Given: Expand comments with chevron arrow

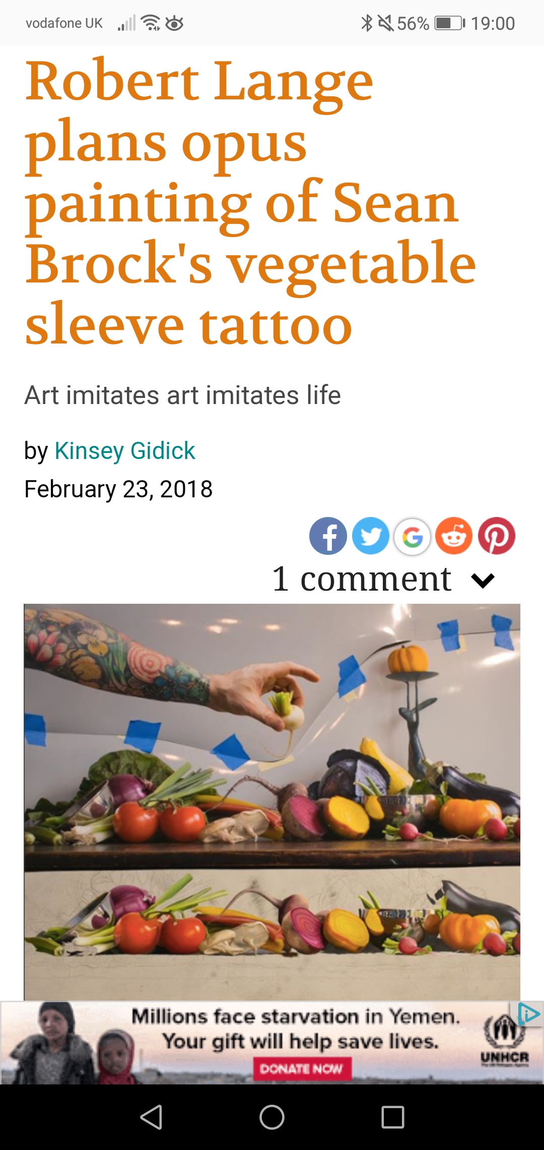Looking at the screenshot, I should pyautogui.click(x=483, y=580).
